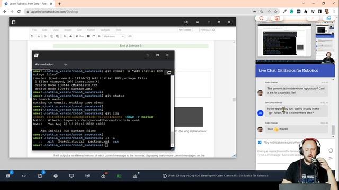Open the graphical tools monitor icon
Screen dimensions: 339x190
pos(72,176)
